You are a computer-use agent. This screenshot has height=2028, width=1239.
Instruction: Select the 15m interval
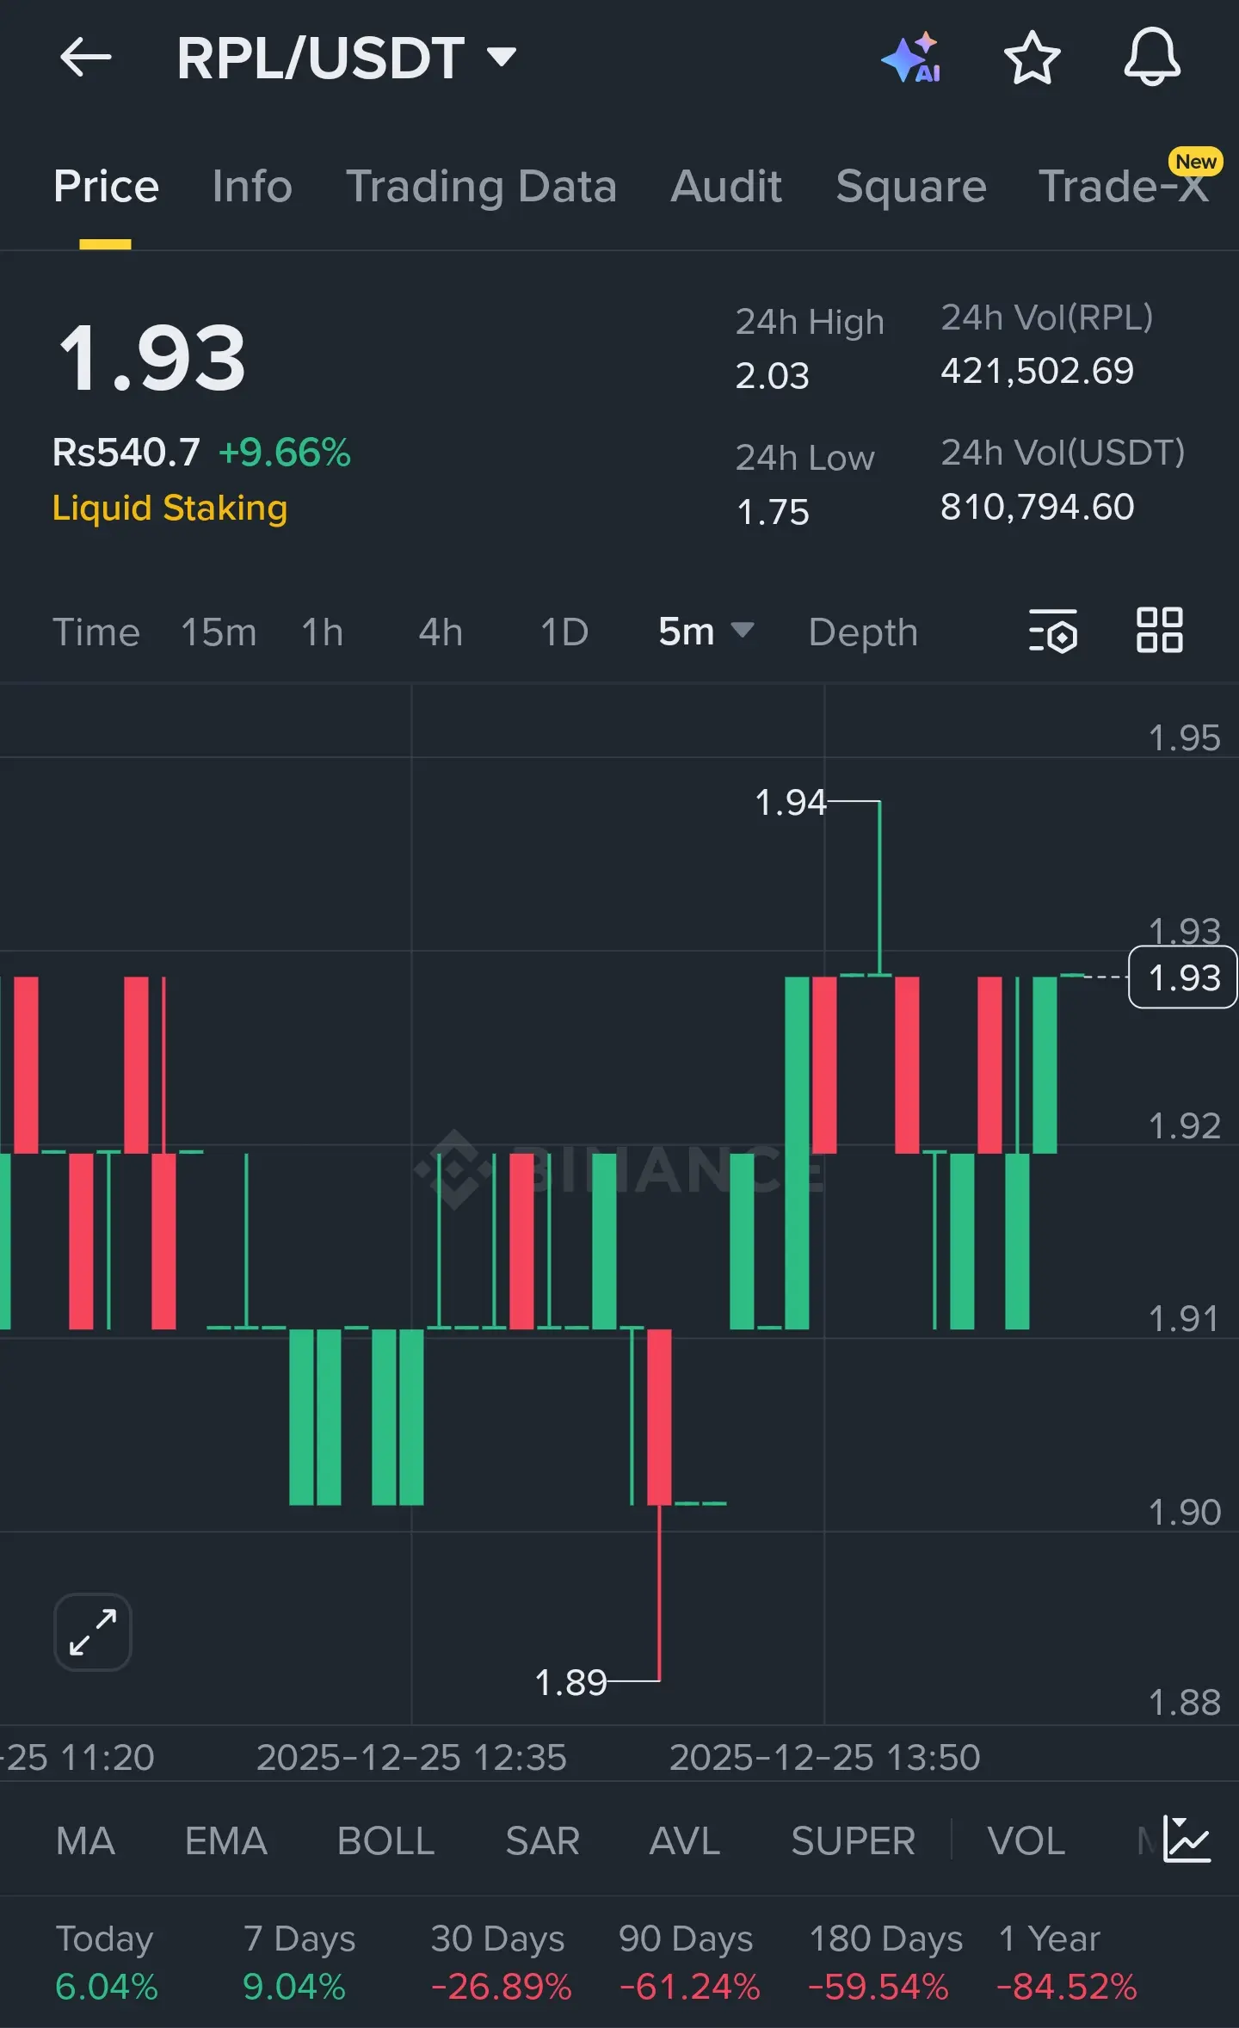pyautogui.click(x=219, y=632)
